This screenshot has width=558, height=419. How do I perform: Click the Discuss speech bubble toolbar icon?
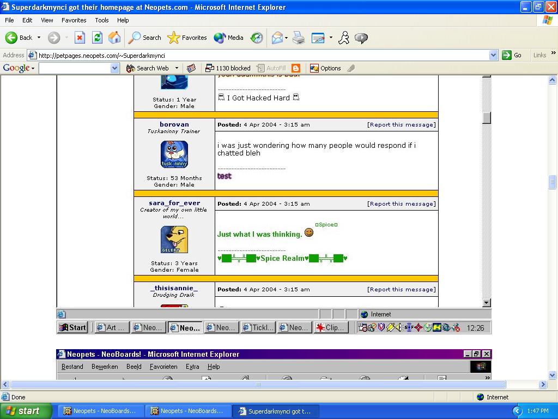tap(361, 38)
